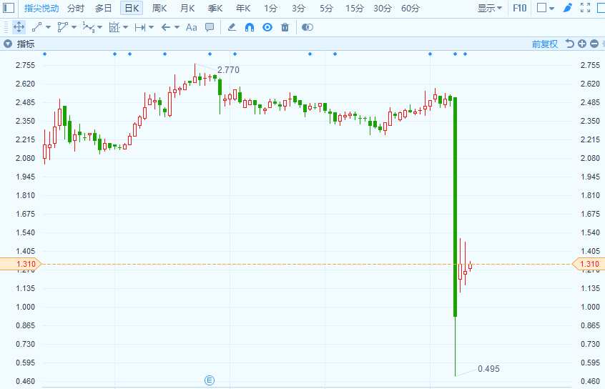Switch to the 周K tab
The width and height of the screenshot is (605, 389).
click(x=159, y=8)
